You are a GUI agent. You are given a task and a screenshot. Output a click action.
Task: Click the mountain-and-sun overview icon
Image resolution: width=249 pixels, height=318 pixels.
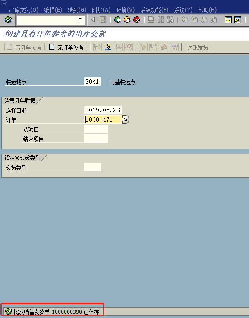pos(108,47)
